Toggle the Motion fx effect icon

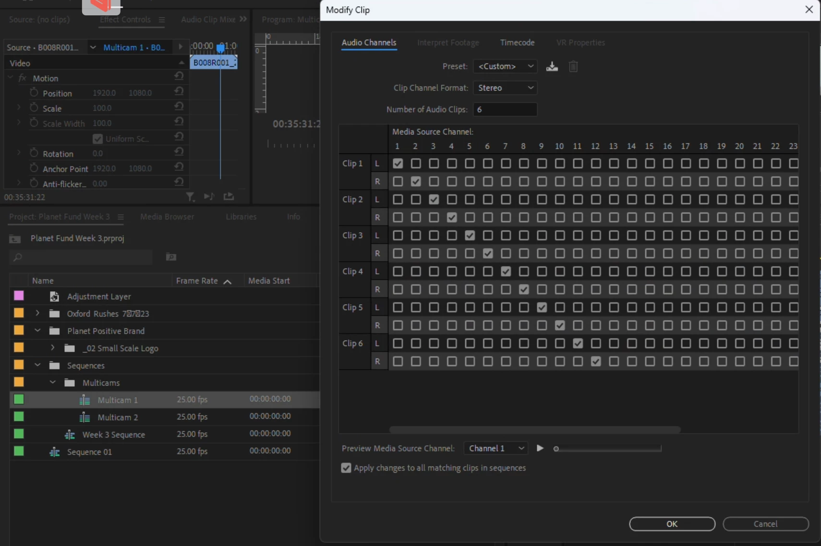point(22,78)
